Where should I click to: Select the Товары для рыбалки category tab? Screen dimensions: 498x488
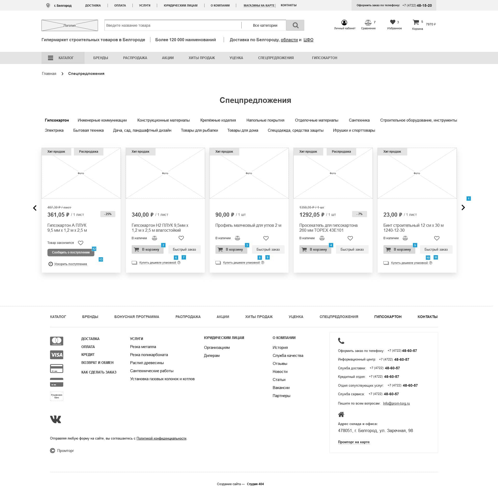click(x=199, y=130)
